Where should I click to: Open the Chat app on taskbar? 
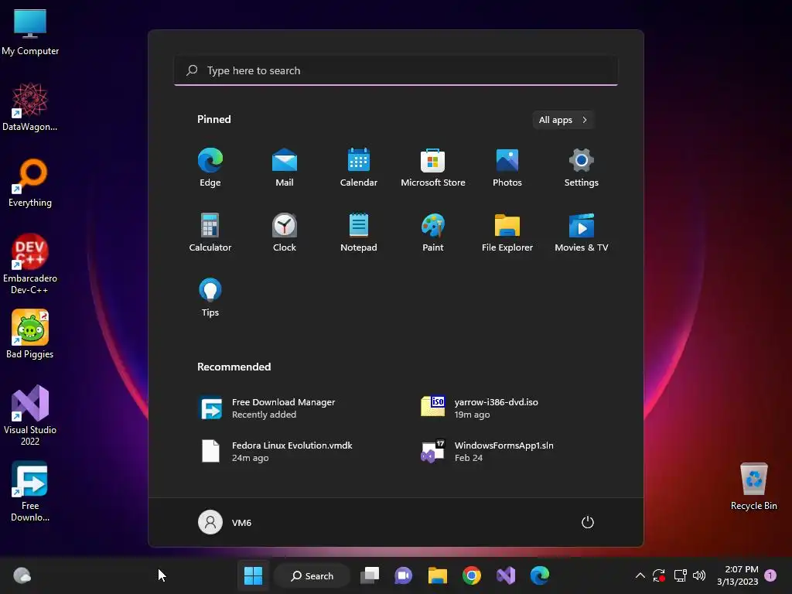click(x=404, y=575)
